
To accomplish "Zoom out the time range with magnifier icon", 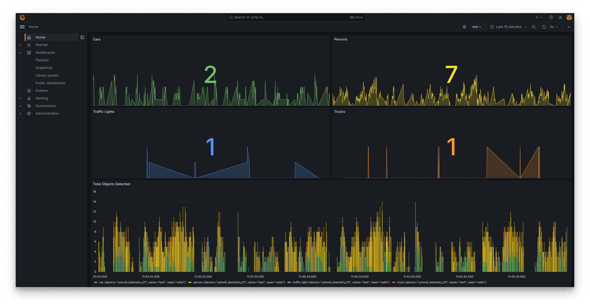I will 534,26.
